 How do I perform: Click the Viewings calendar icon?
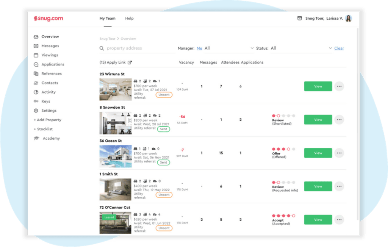point(36,55)
